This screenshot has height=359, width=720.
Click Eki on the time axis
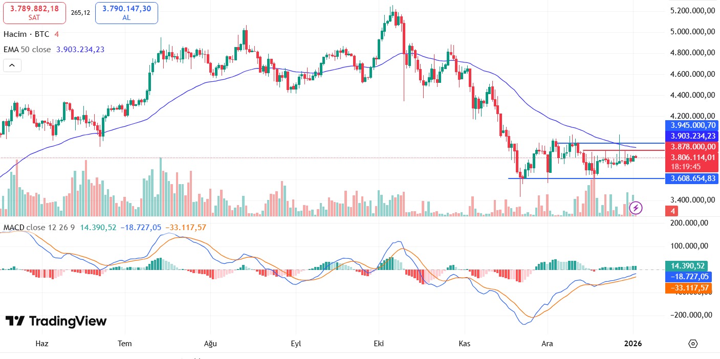pyautogui.click(x=379, y=343)
